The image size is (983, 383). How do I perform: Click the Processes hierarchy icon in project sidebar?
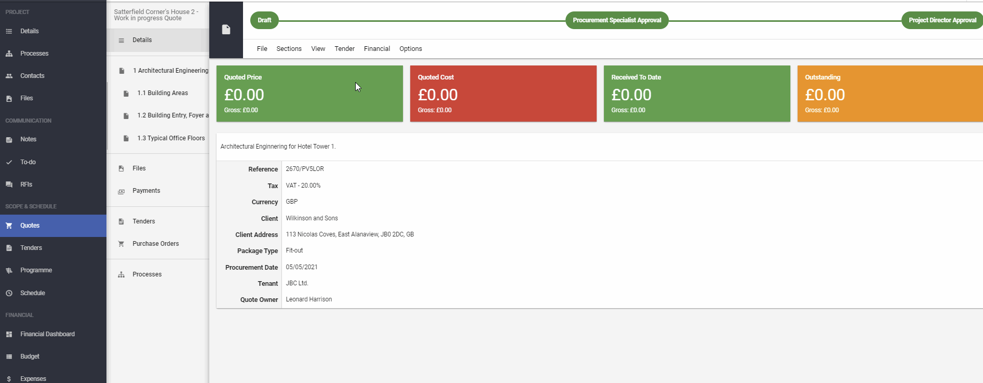pyautogui.click(x=9, y=54)
